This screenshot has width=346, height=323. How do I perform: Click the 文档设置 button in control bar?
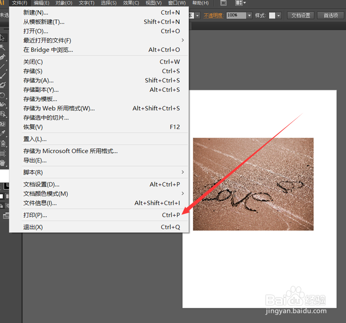[301, 16]
